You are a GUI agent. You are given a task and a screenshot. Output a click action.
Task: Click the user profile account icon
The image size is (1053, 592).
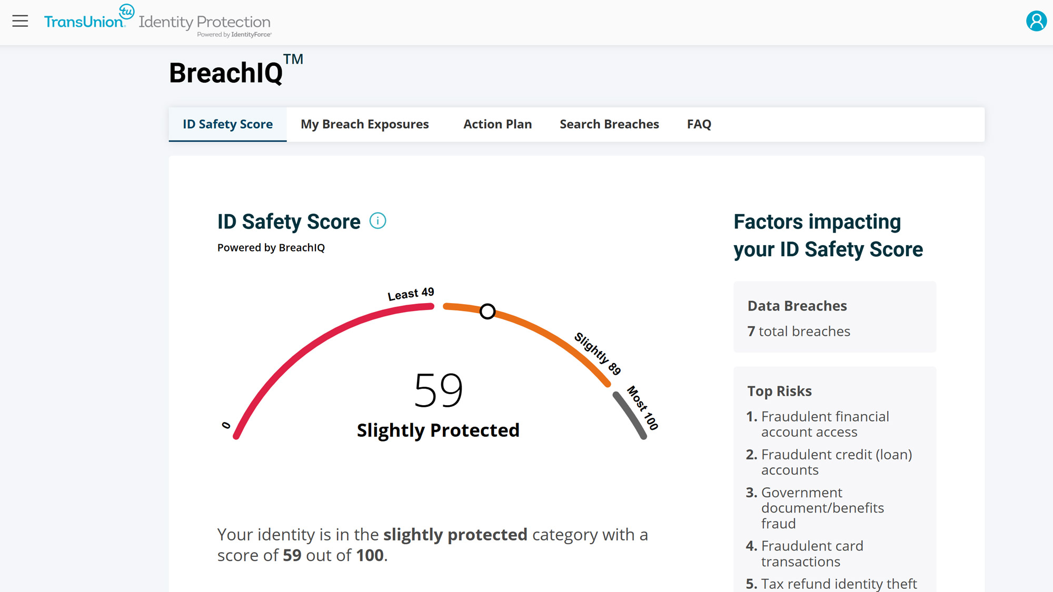pyautogui.click(x=1036, y=21)
